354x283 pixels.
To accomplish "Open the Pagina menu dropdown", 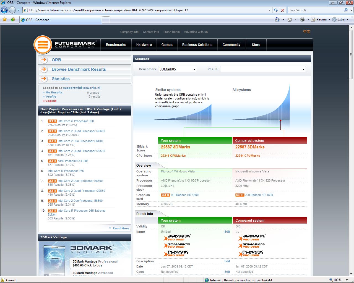I will click(321, 19).
